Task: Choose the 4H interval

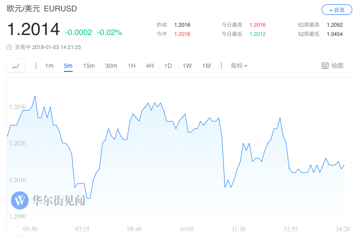Action: pos(150,66)
